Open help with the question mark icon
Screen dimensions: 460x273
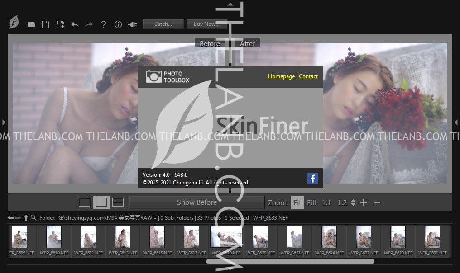pyautogui.click(x=104, y=24)
